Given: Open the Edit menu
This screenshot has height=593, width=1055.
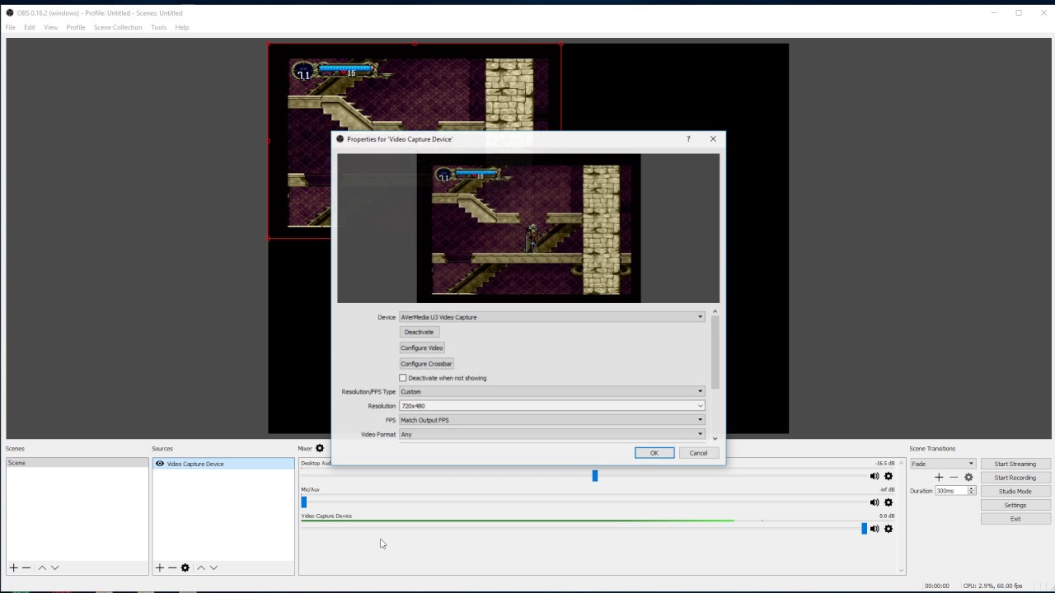Looking at the screenshot, I should [x=30, y=27].
